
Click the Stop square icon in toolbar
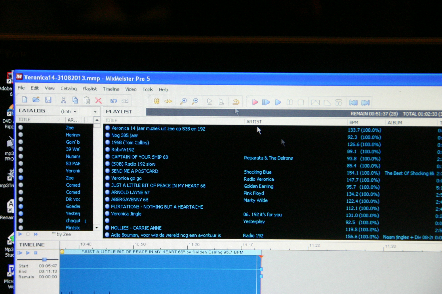tap(301, 102)
